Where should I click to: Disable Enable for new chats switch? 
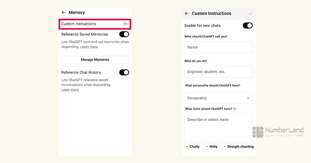pyautogui.click(x=248, y=25)
